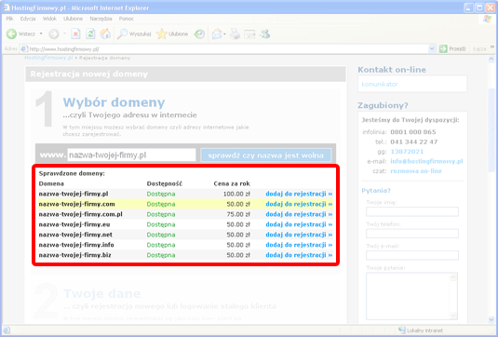Add nazwa-twojej-firmy.com to registration
Screen dimensions: 498x337
[x=299, y=204]
